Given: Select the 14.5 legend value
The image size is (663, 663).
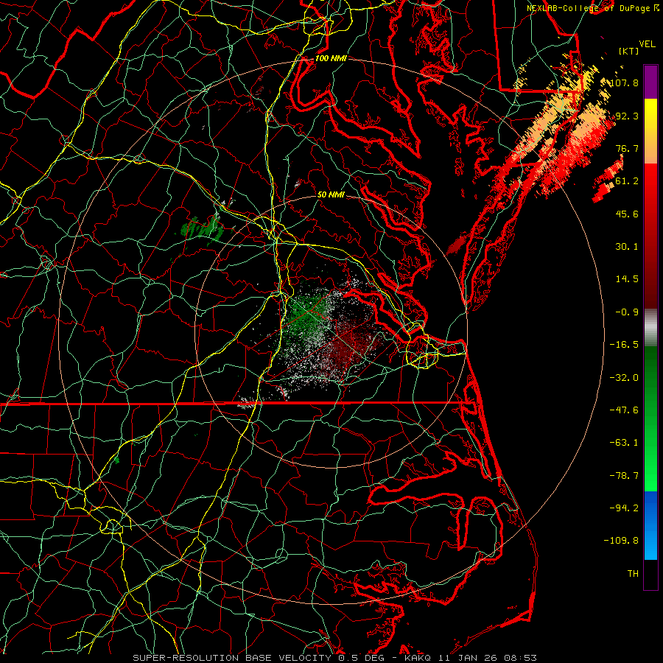Looking at the screenshot, I should 627,279.
